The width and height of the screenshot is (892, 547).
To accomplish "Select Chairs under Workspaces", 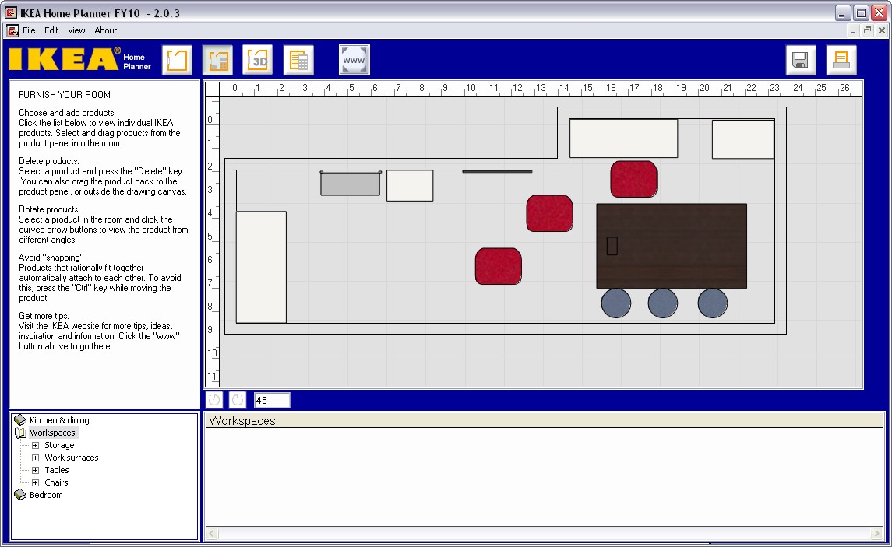I will (56, 483).
